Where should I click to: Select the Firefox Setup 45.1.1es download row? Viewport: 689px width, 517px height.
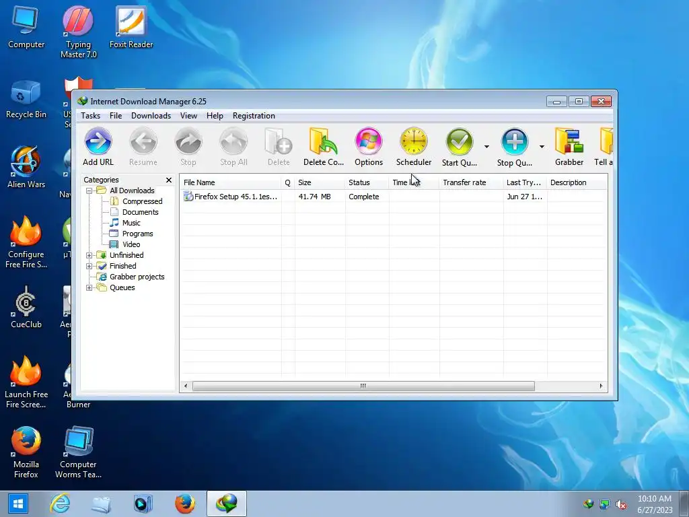tap(394, 197)
